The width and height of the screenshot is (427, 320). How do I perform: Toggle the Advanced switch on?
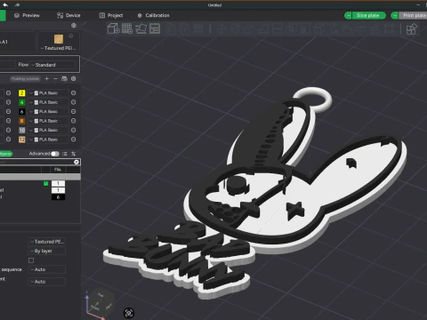[55, 154]
